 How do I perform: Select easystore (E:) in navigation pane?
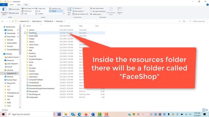[x=12, y=73]
